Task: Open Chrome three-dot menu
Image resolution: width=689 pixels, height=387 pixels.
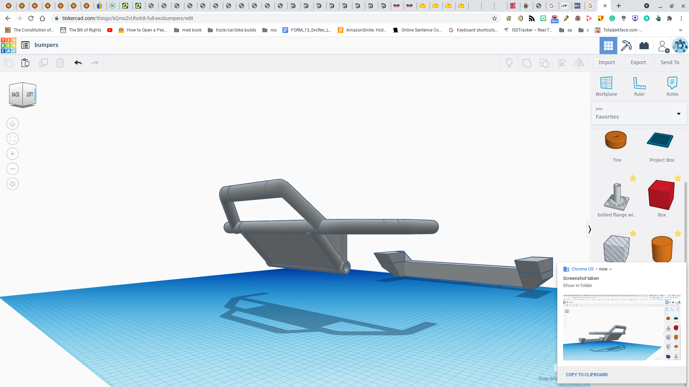Action: [681, 18]
